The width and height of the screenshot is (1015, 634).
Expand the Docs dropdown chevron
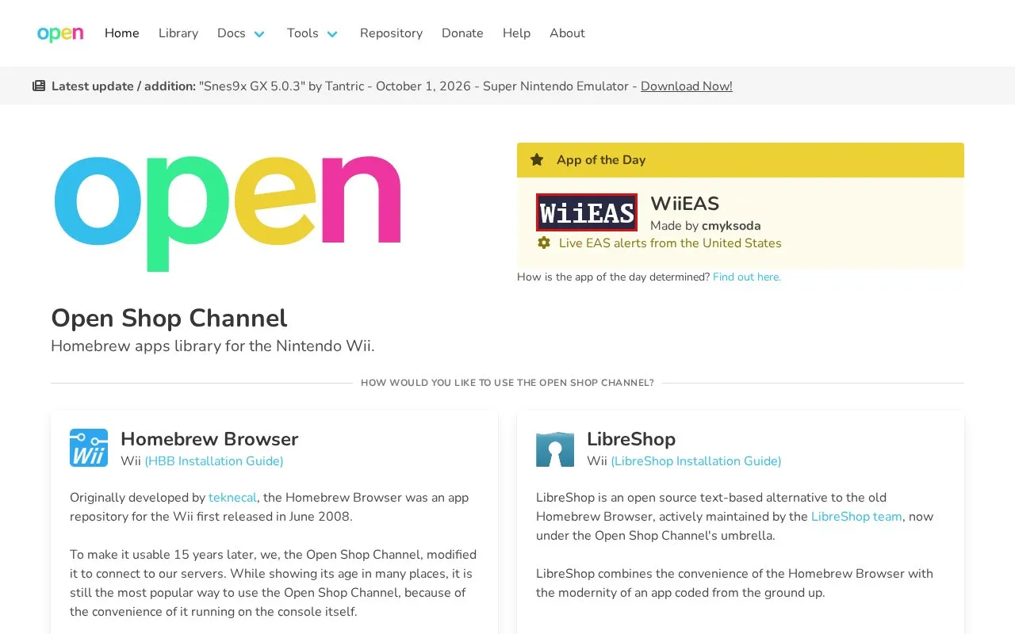259,33
